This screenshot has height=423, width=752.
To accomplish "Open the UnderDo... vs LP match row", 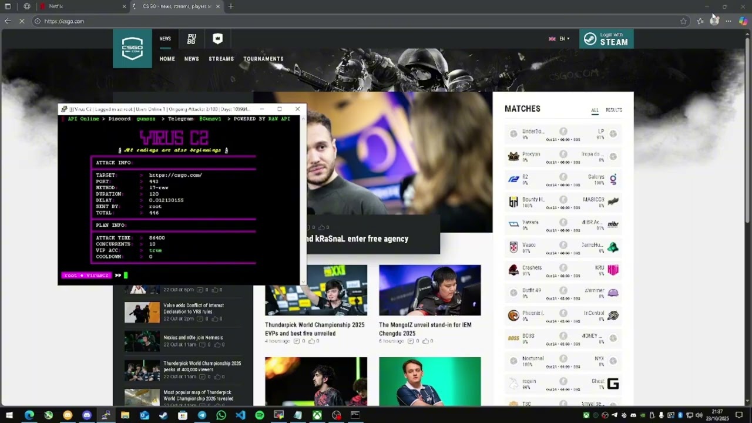I will coord(563,134).
